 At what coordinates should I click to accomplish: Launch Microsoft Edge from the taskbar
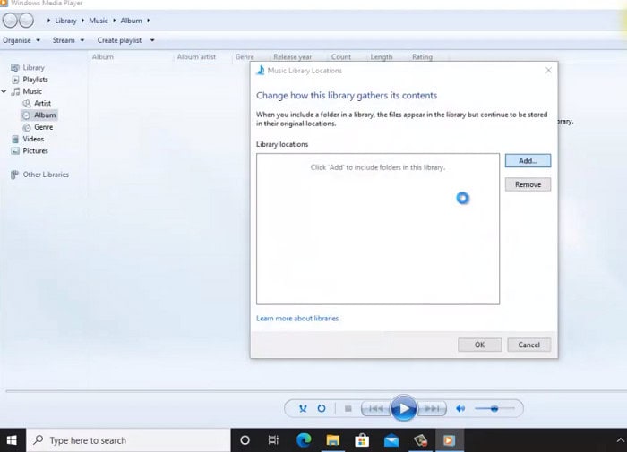pyautogui.click(x=304, y=440)
